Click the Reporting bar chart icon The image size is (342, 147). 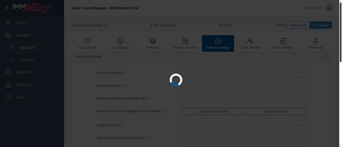coord(8,85)
